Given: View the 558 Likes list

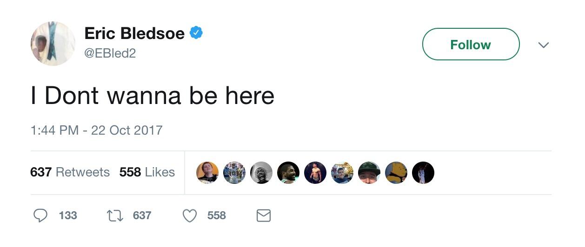Looking at the screenshot, I should coord(147,172).
